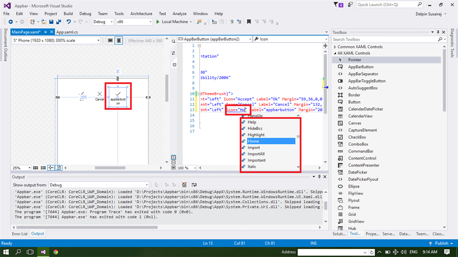Start debugging with the green play icon

[158, 21]
